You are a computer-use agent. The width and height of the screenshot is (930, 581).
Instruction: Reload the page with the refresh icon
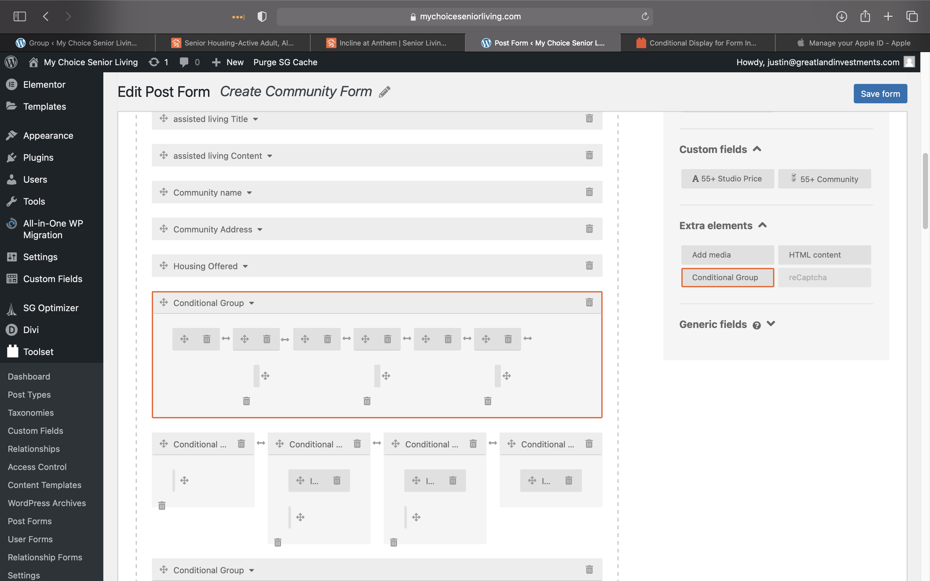click(645, 16)
